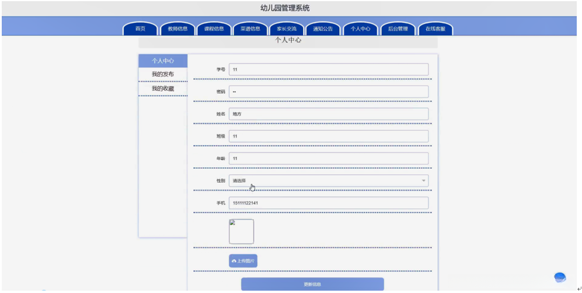Open the 在线客服 tab
The height and width of the screenshot is (293, 582).
(435, 29)
